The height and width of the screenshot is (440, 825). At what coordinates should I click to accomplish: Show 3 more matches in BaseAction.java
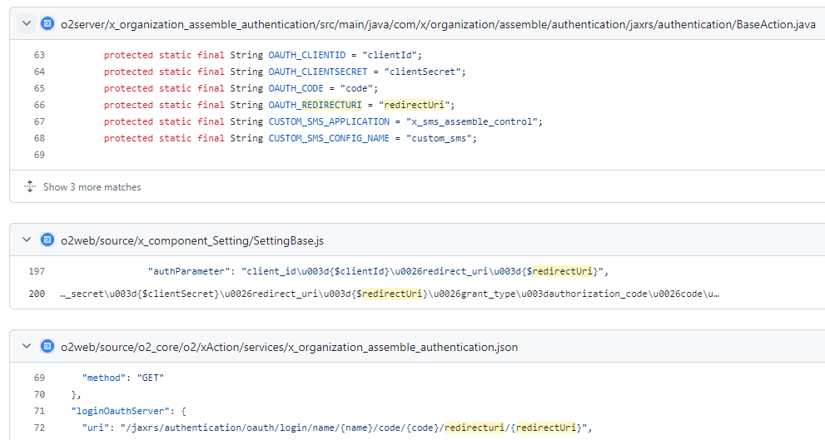tap(92, 187)
